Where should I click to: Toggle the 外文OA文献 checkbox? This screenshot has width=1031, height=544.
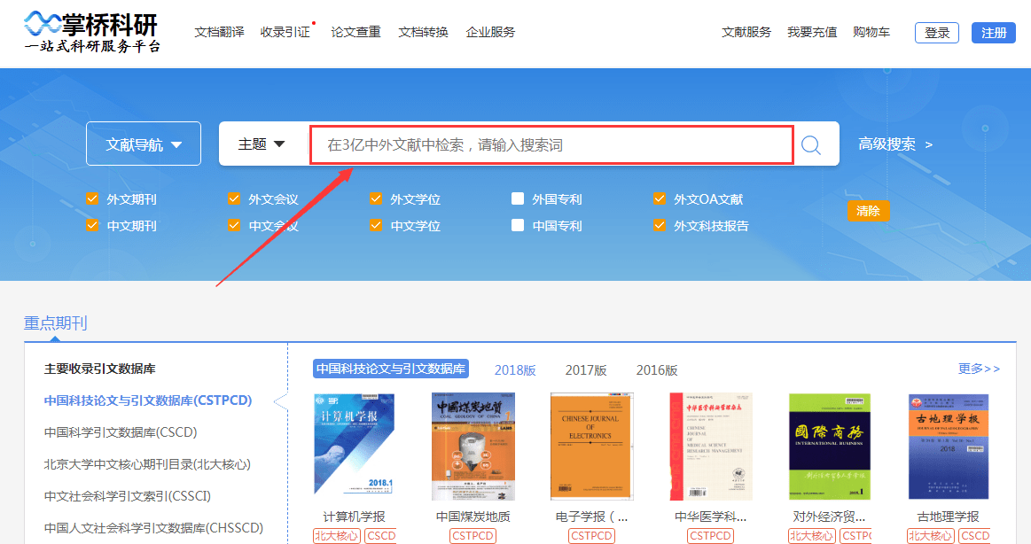pyautogui.click(x=660, y=199)
